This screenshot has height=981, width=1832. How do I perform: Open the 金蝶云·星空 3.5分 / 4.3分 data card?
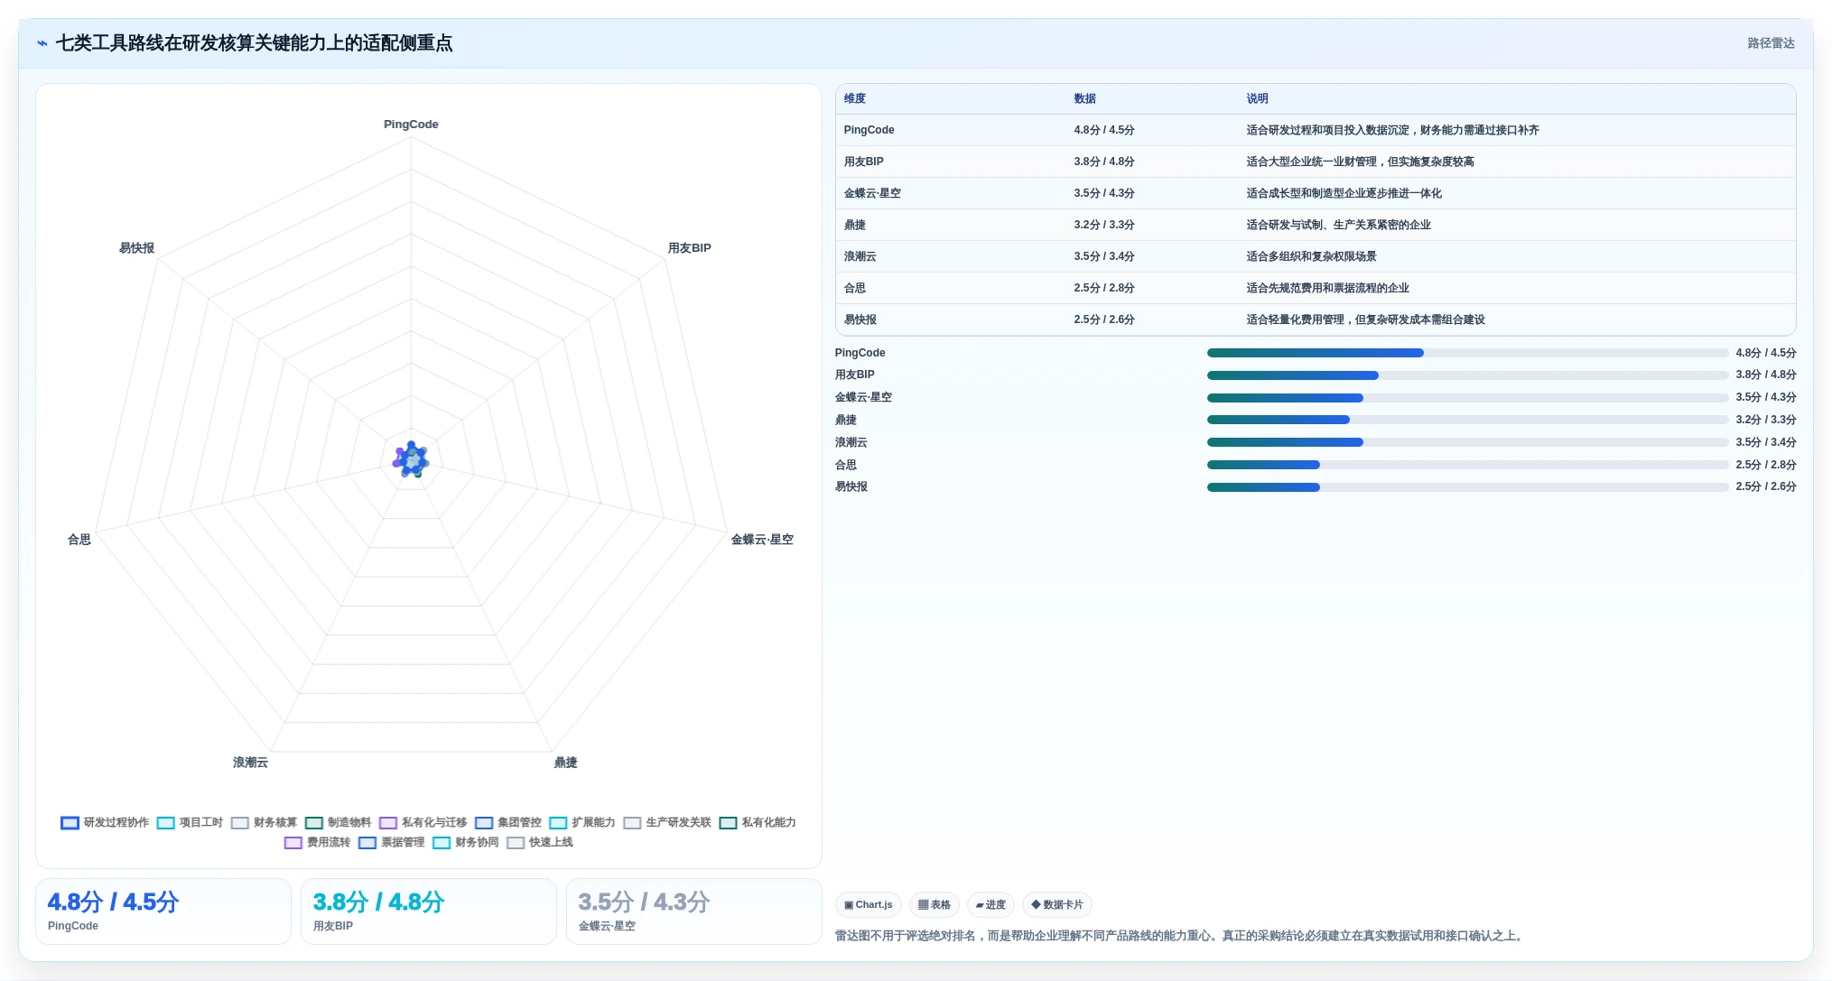point(694,912)
